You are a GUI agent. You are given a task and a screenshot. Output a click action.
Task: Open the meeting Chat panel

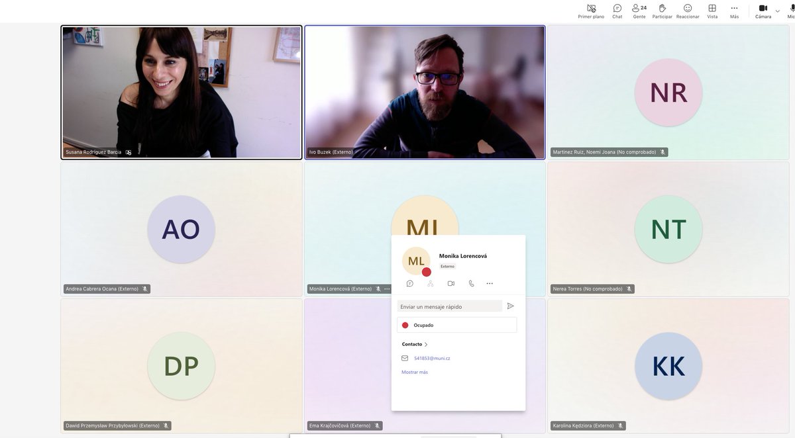(617, 11)
